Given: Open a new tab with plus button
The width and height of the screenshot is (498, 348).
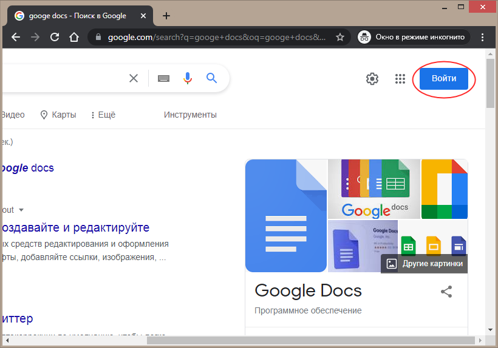Looking at the screenshot, I should [166, 16].
